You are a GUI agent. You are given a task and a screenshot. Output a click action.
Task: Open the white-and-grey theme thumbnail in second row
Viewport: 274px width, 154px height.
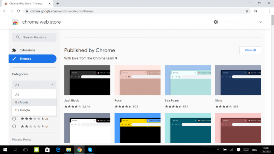coord(87,128)
